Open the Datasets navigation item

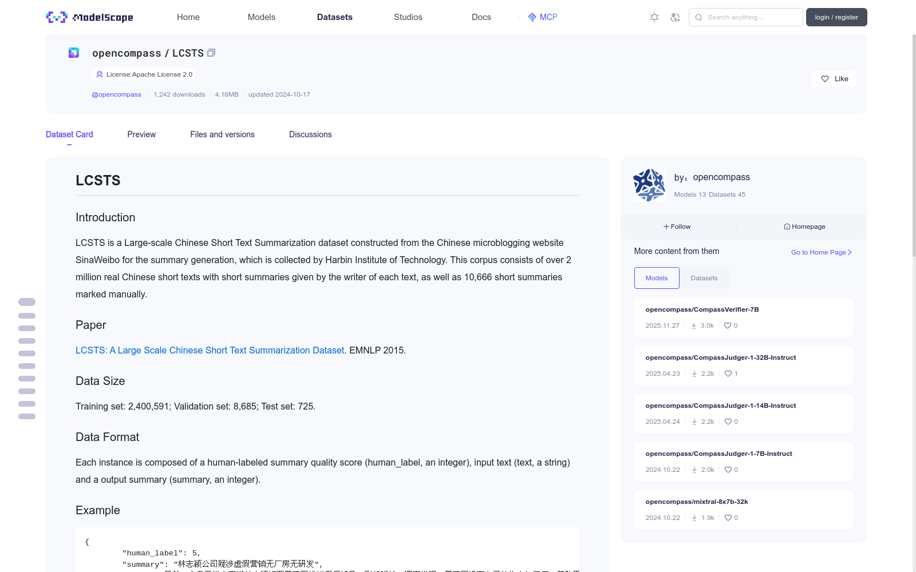coord(335,17)
